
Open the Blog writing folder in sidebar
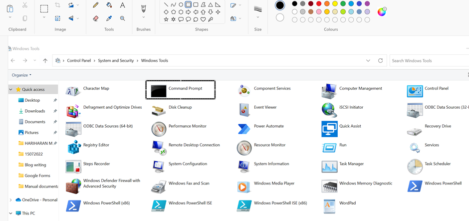coord(35,165)
